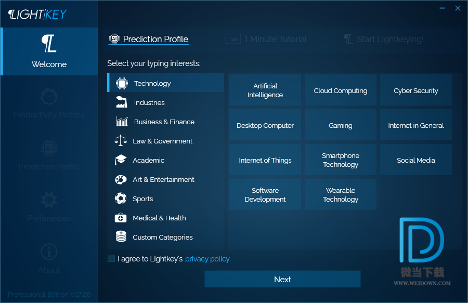Open the privacy policy link

[207, 259]
